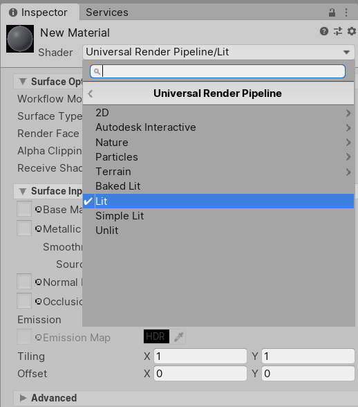Click the Normal Map texture slot
Viewport: 358px width, 407px height.
point(24,281)
